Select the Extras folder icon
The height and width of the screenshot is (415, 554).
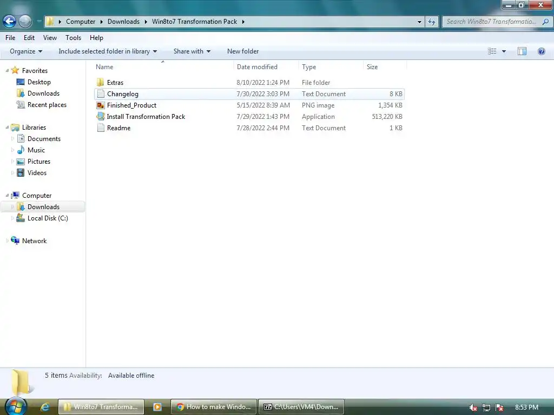[100, 83]
